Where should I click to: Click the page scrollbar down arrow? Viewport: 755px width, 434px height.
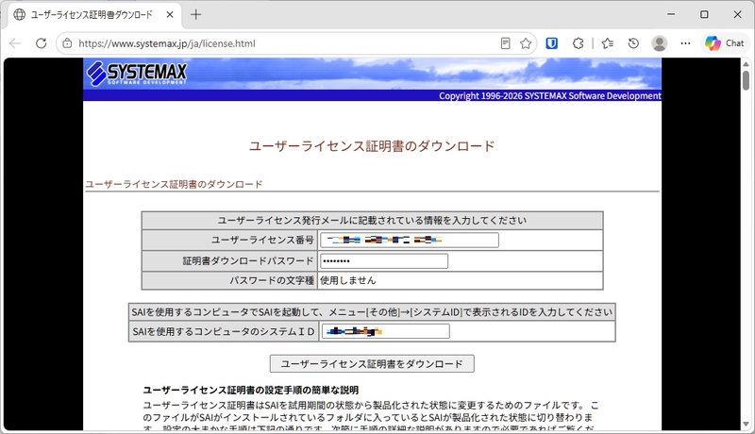pyautogui.click(x=746, y=425)
